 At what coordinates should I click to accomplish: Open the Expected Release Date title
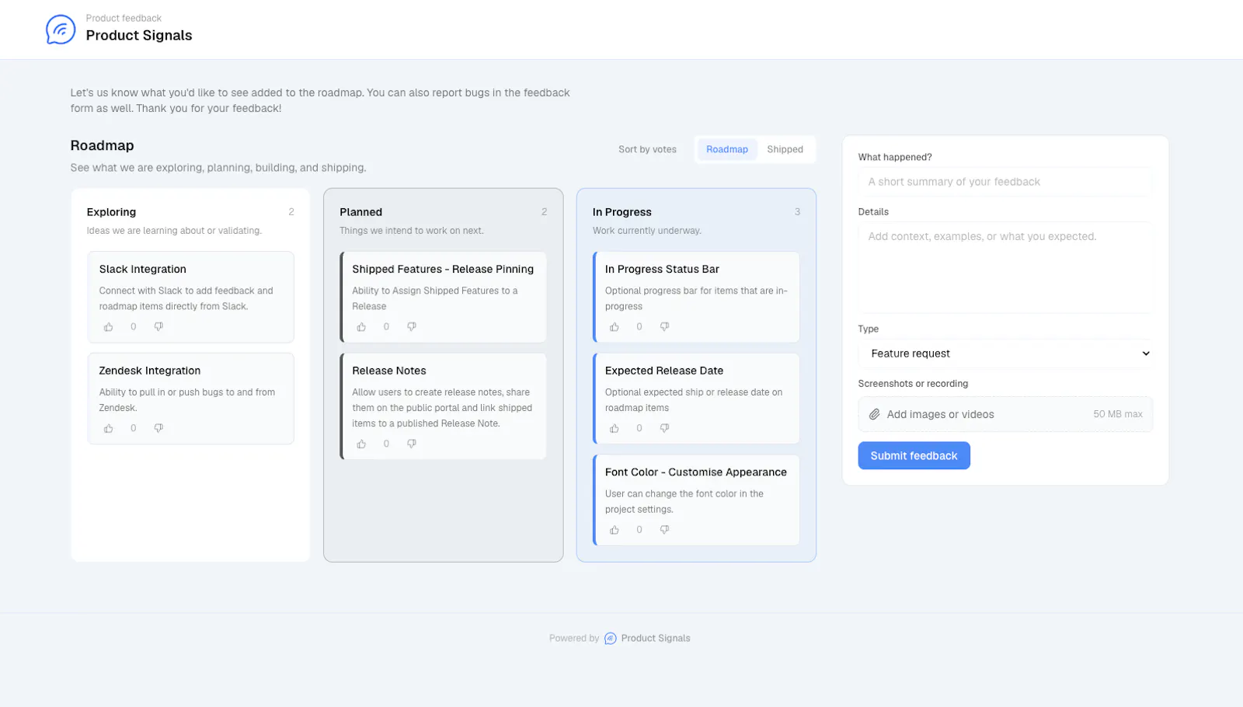coord(664,371)
